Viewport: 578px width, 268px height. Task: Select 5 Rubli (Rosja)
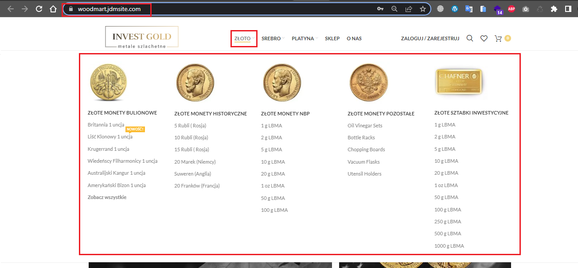(190, 126)
